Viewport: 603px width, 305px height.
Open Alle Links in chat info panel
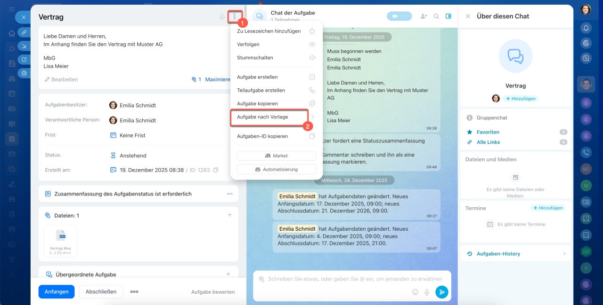(x=489, y=142)
